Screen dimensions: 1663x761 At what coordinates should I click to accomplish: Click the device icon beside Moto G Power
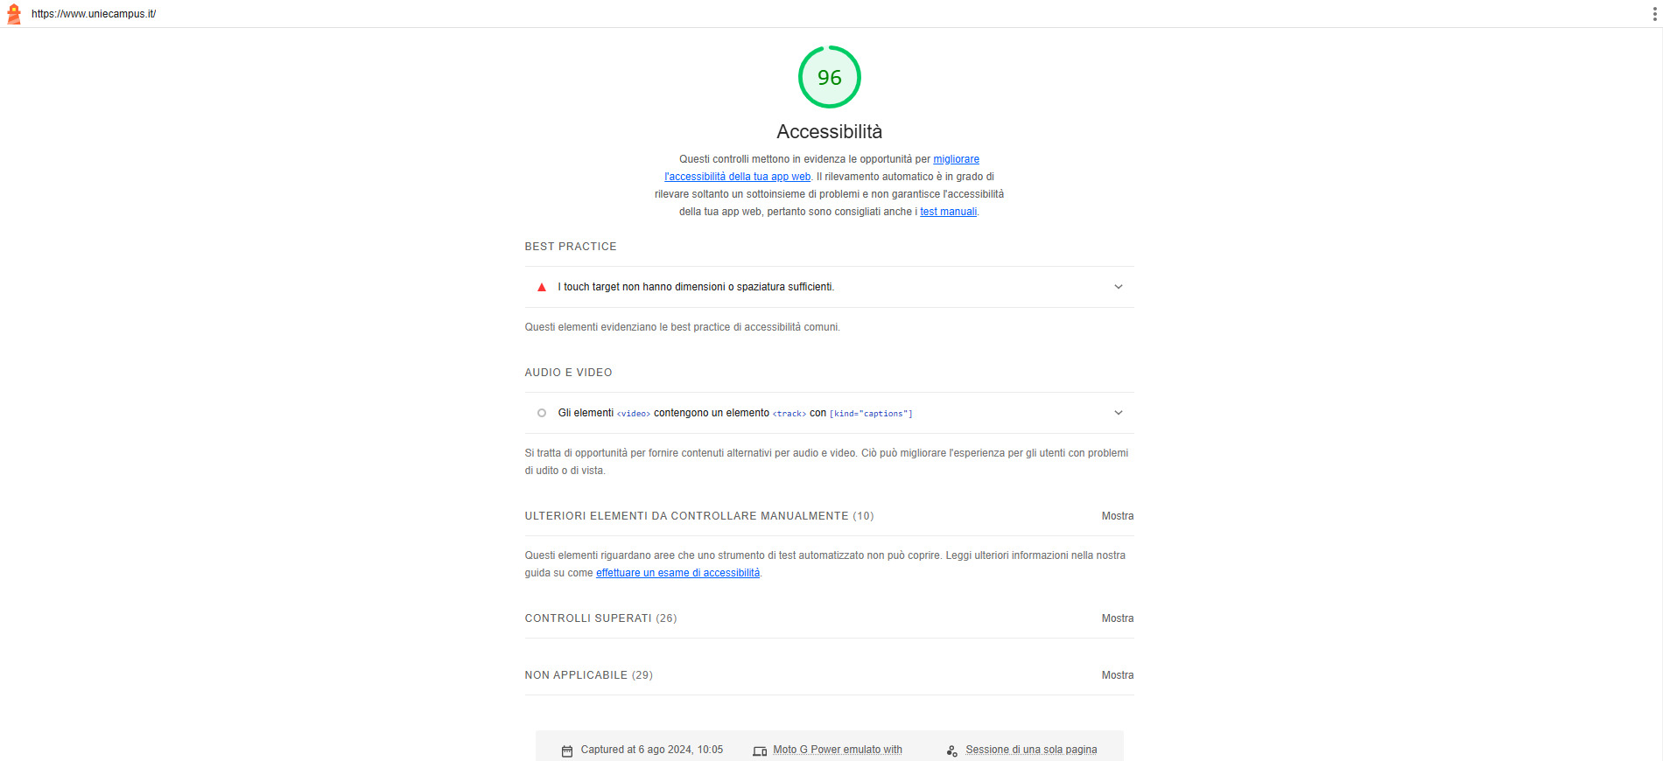760,751
